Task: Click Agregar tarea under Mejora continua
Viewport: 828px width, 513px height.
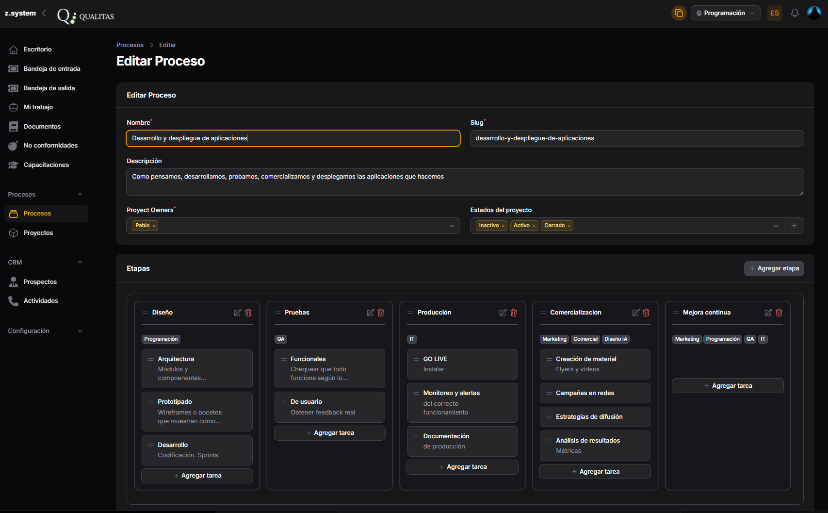Action: coord(727,386)
